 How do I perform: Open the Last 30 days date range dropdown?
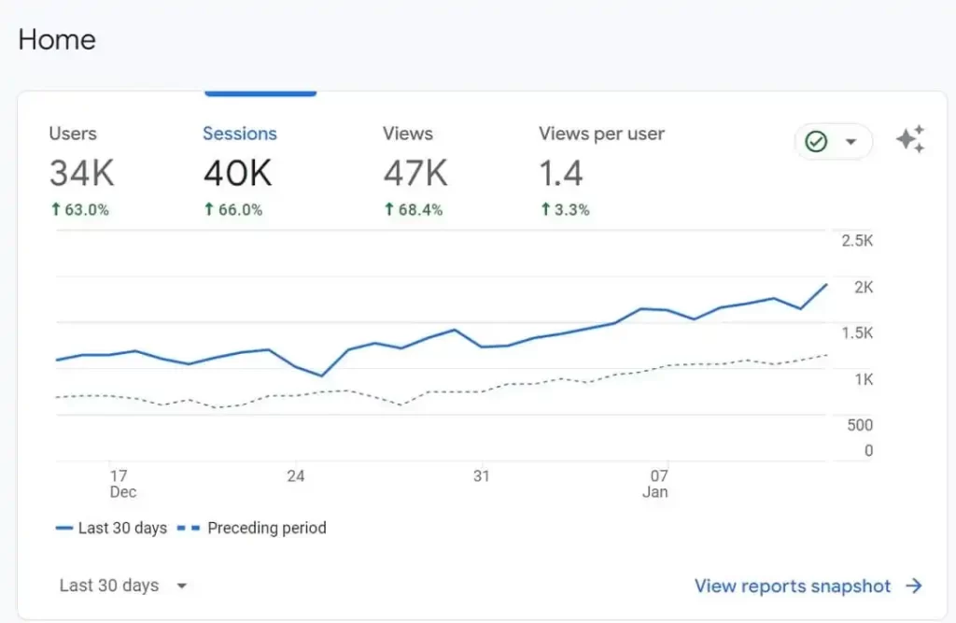coord(122,586)
